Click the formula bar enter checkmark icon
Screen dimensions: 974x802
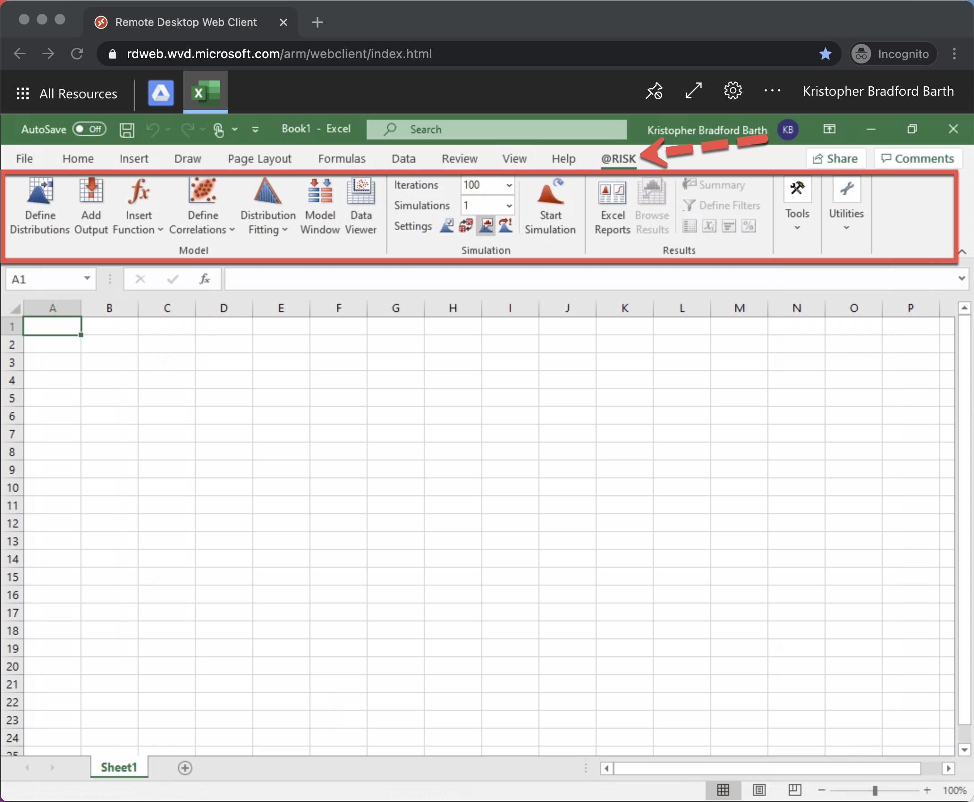173,279
